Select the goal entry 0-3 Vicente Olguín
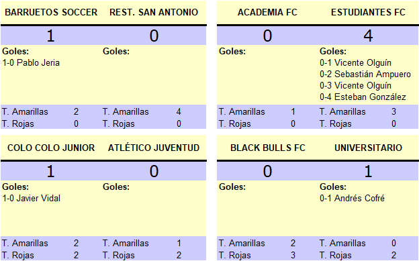419x261 pixels. [355, 85]
